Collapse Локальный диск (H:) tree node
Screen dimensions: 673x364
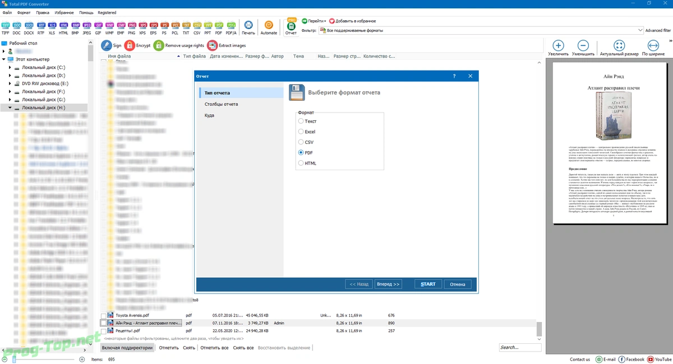click(x=10, y=108)
